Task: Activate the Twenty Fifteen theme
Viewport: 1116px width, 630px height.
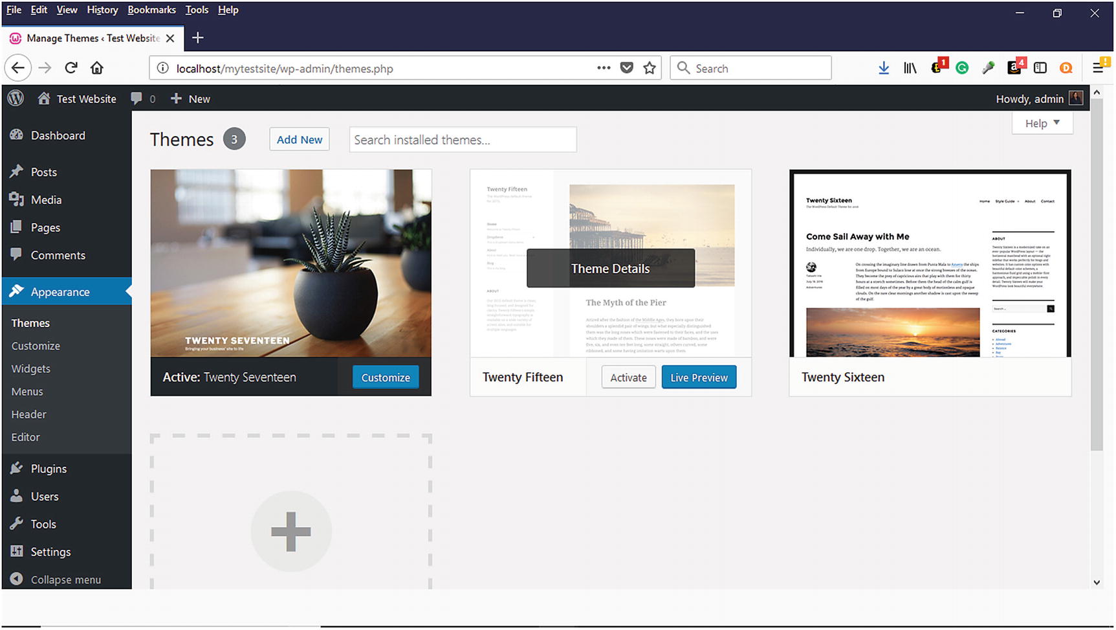Action: click(628, 377)
